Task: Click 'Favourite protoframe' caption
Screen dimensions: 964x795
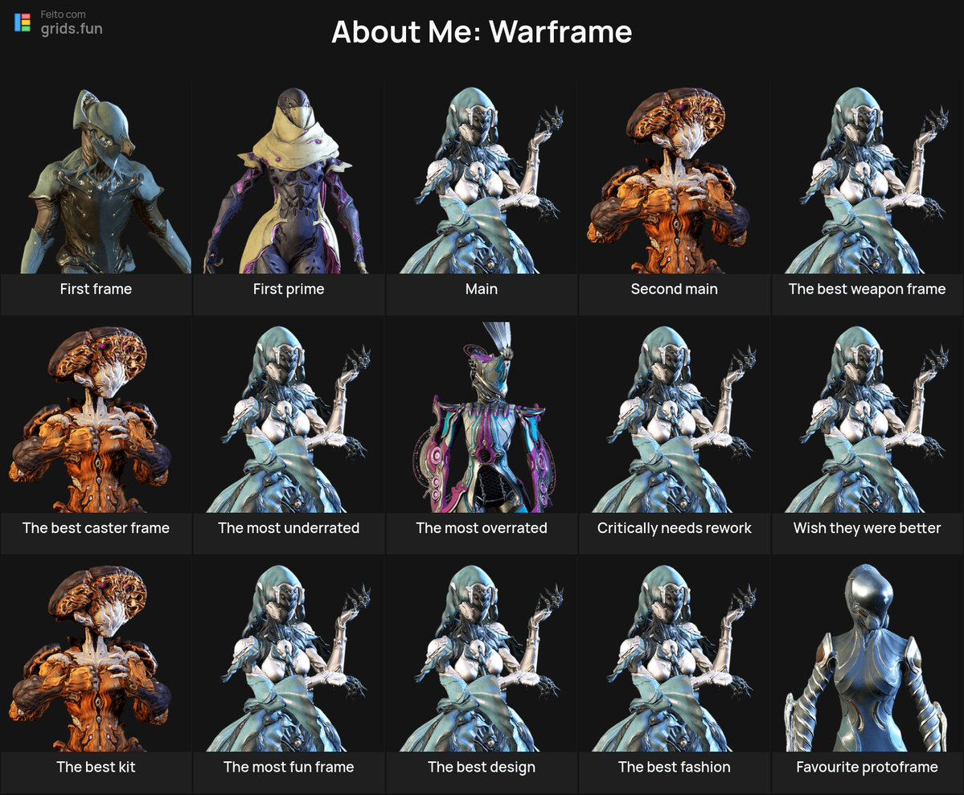Action: tap(867, 768)
